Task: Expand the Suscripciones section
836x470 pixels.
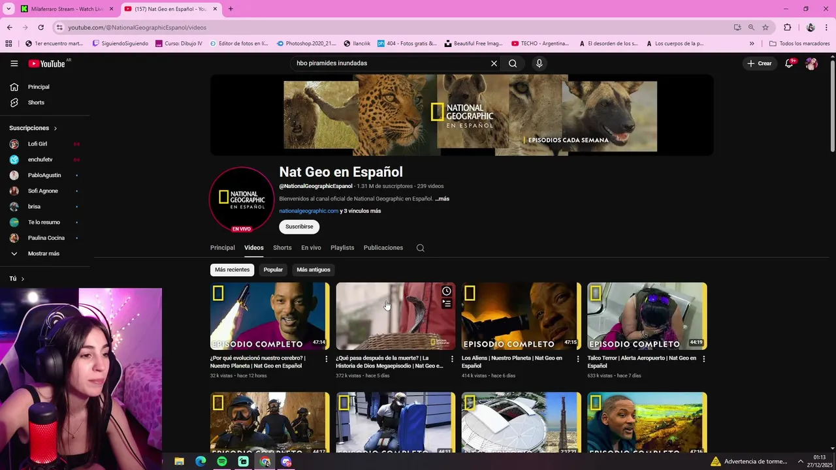Action: [x=33, y=128]
